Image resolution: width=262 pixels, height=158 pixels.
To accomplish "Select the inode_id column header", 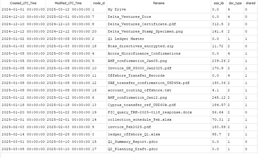I will (x=99, y=3).
